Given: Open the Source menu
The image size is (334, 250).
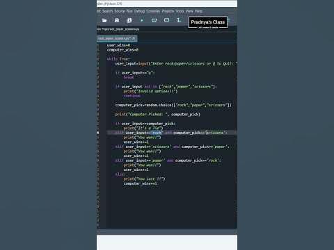Looking at the screenshot, I should (x=120, y=11).
